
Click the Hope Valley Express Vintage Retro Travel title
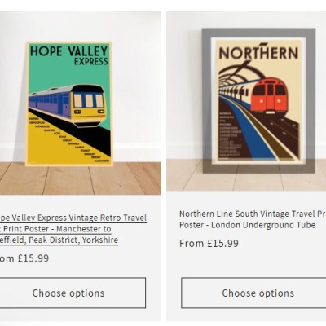(x=73, y=218)
